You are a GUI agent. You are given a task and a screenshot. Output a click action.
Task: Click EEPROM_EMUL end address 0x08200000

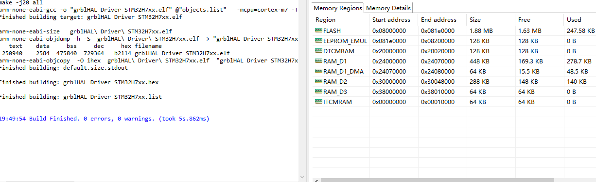[x=438, y=41]
